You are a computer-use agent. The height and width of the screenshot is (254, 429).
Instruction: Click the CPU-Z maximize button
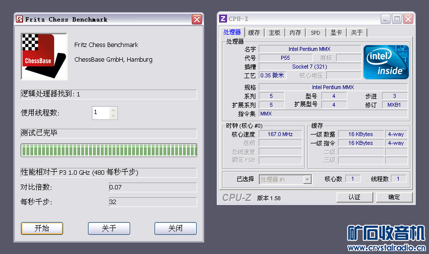point(397,19)
